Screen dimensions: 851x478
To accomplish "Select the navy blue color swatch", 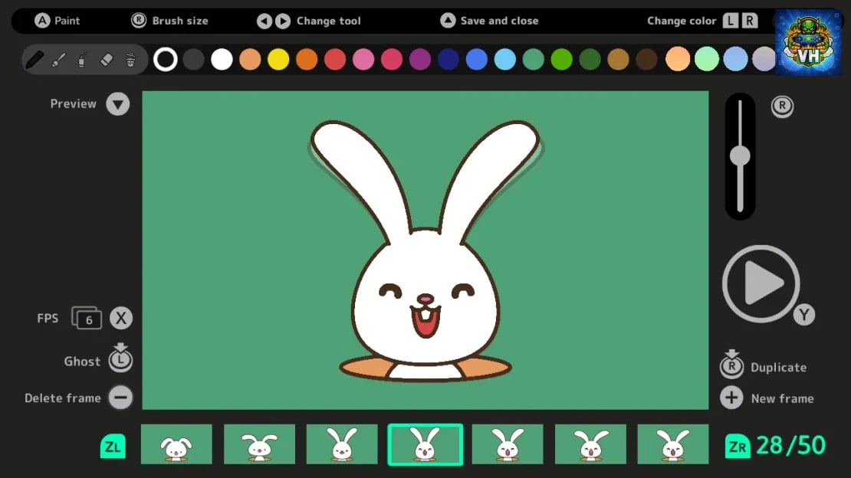I will tap(449, 59).
